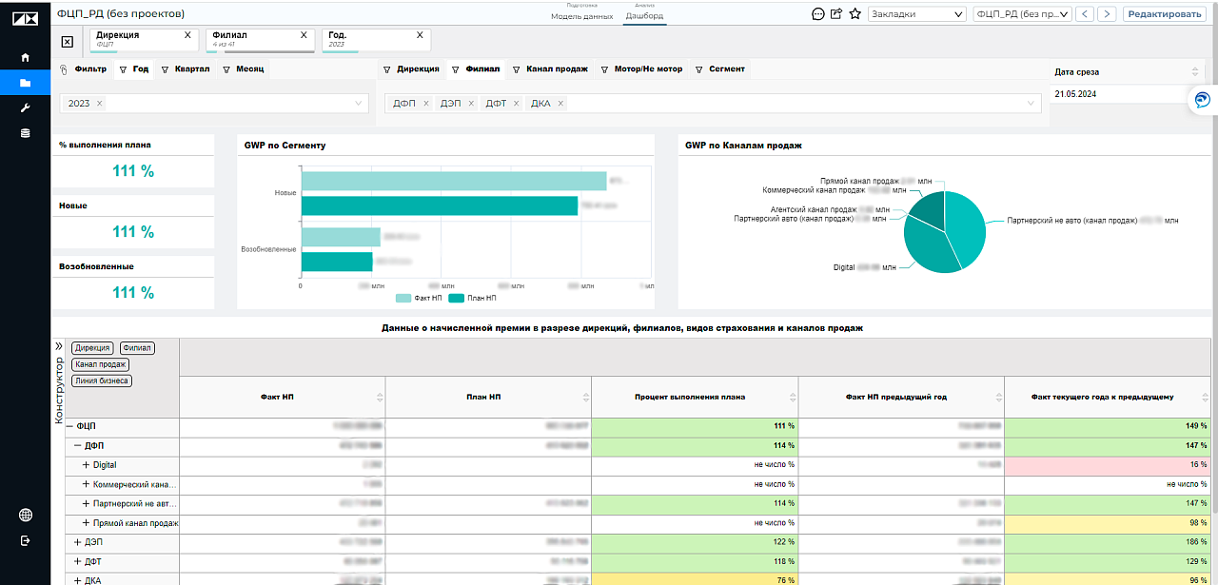The width and height of the screenshot is (1218, 585).
Task: Open the Закладки dropdown
Action: [x=916, y=14]
